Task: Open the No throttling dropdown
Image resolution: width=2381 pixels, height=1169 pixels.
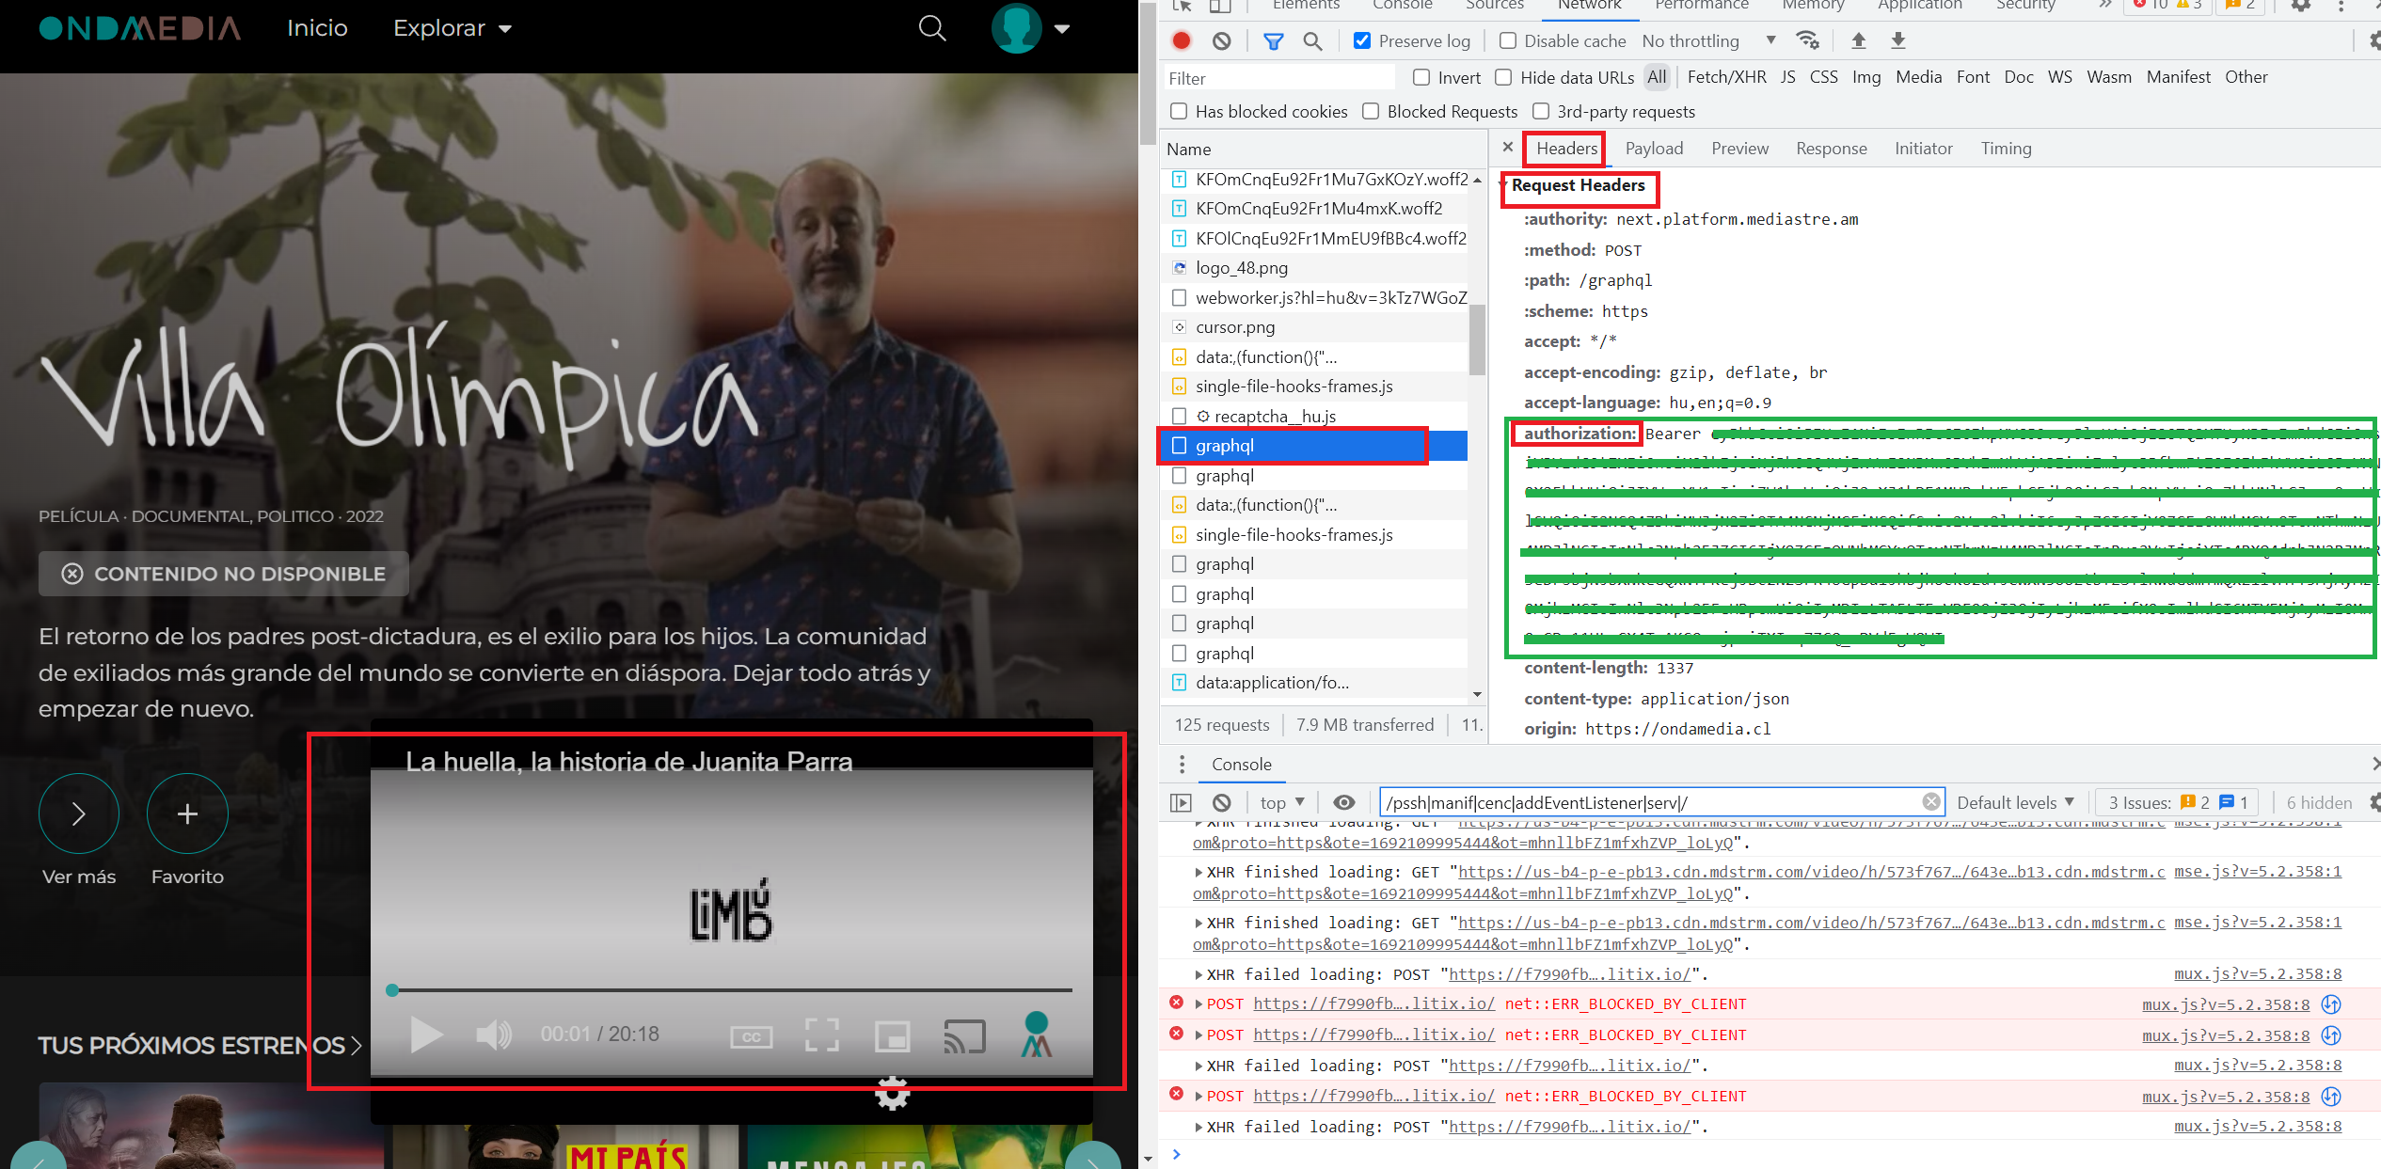Action: [x=1708, y=40]
